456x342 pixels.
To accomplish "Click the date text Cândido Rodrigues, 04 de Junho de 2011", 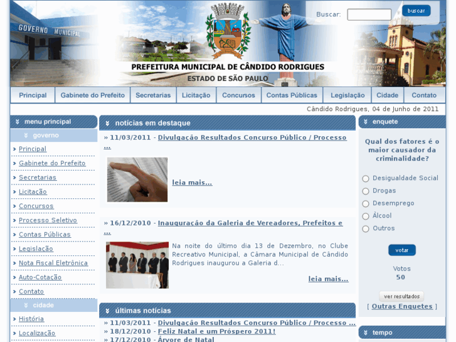I will [373, 109].
